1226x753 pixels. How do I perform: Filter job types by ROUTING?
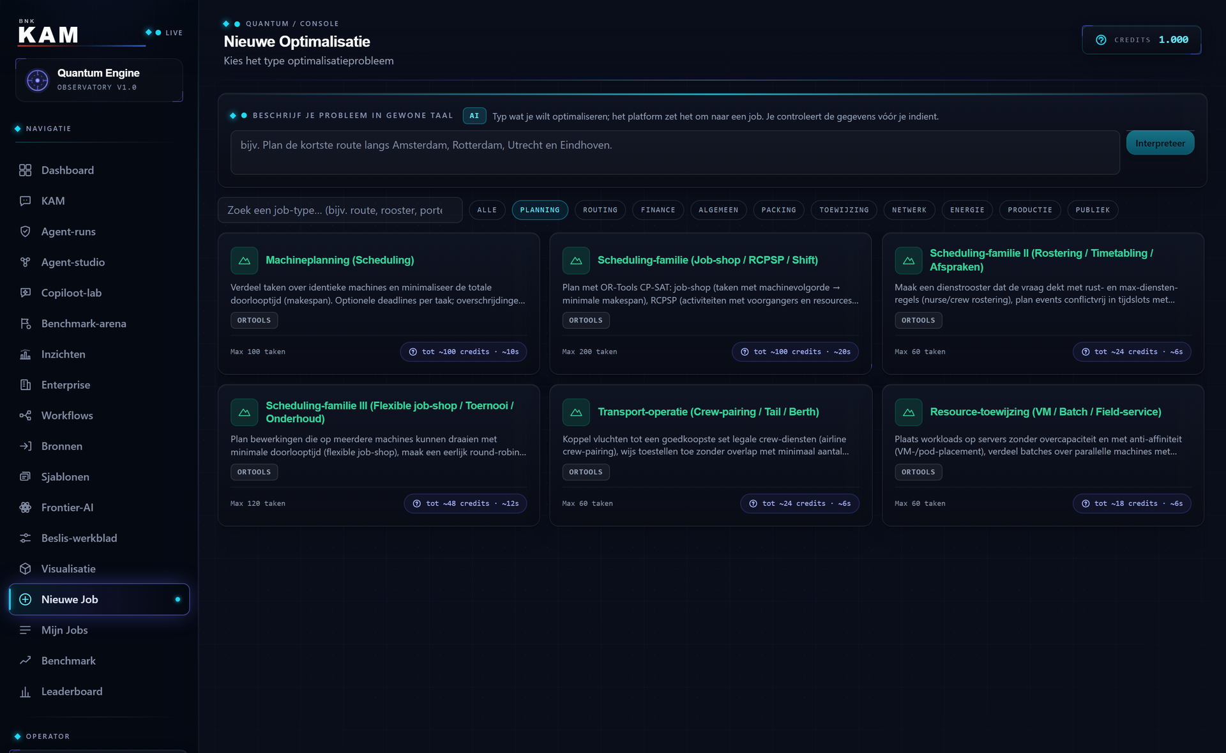600,210
